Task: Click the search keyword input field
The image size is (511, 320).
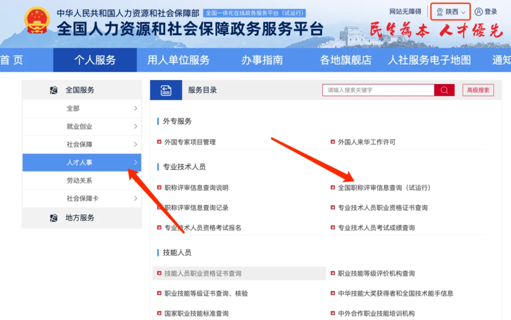Action: click(377, 90)
